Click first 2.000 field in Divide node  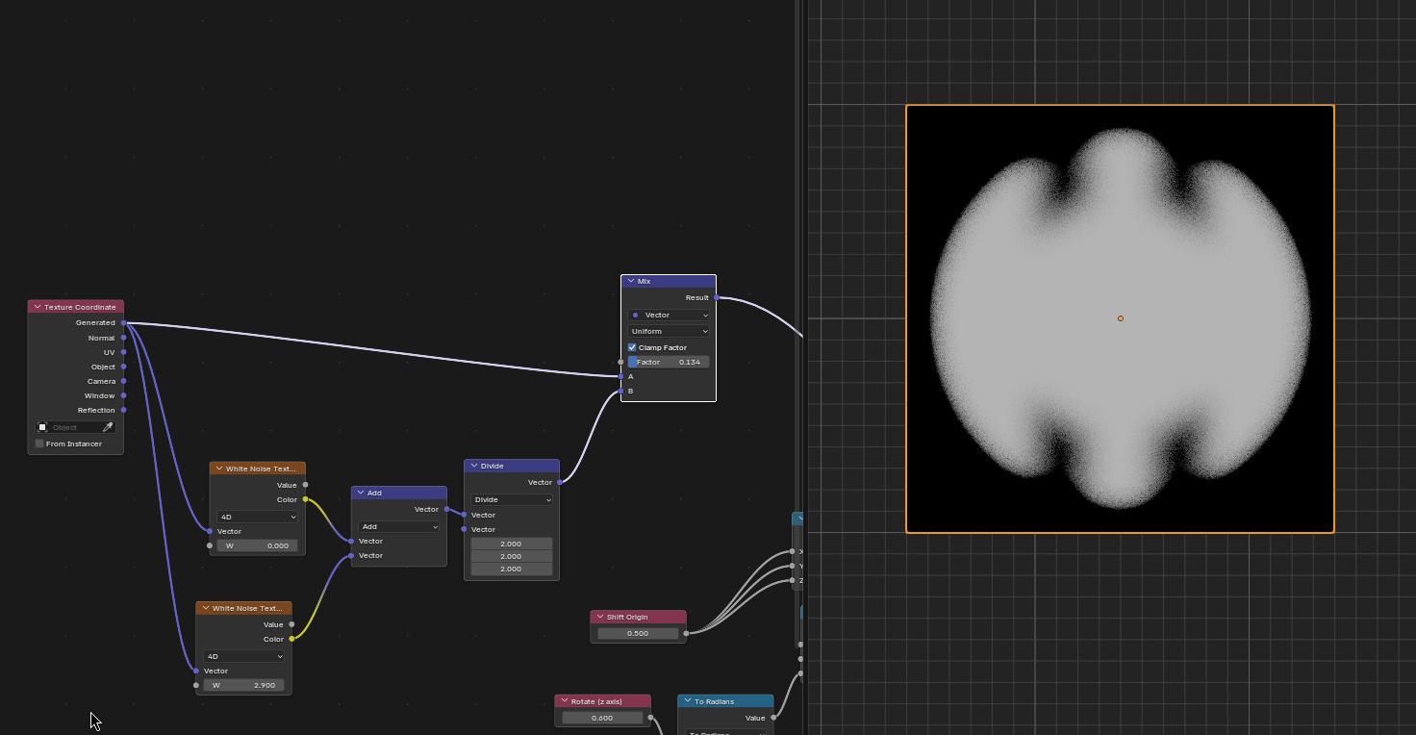pyautogui.click(x=511, y=544)
